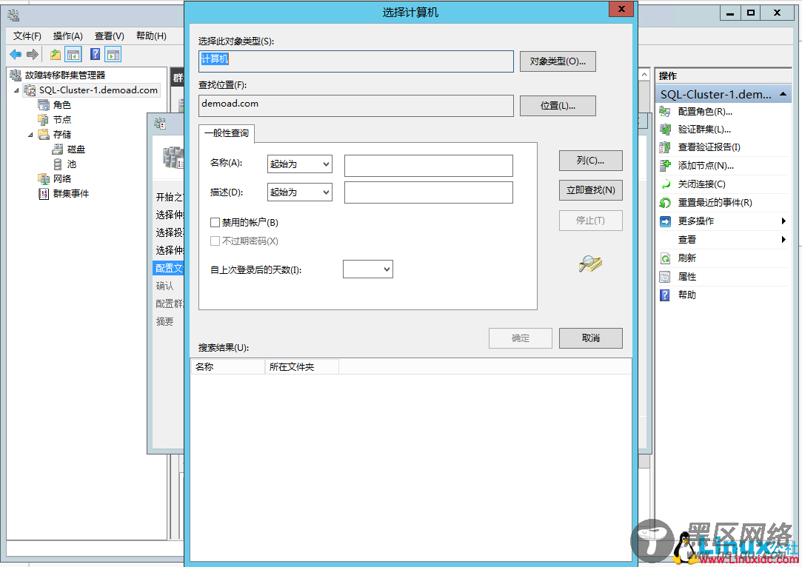Image resolution: width=802 pixels, height=567 pixels.
Task: Click the 查找位置 field showing demoad.com
Action: coord(356,106)
